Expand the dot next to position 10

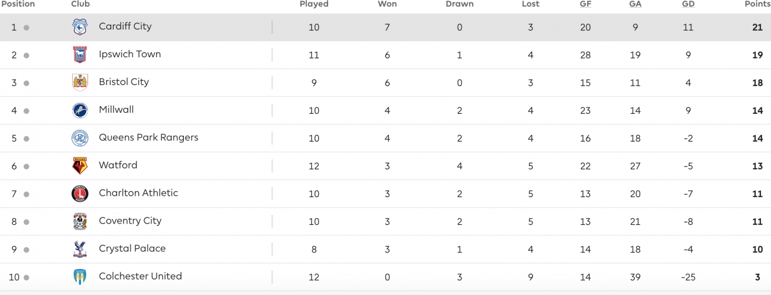click(x=27, y=277)
